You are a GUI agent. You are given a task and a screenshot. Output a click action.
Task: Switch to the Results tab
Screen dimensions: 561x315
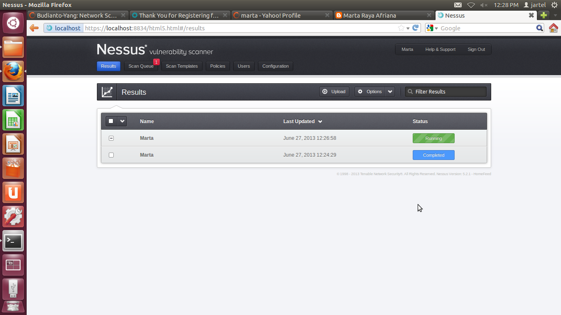108,66
